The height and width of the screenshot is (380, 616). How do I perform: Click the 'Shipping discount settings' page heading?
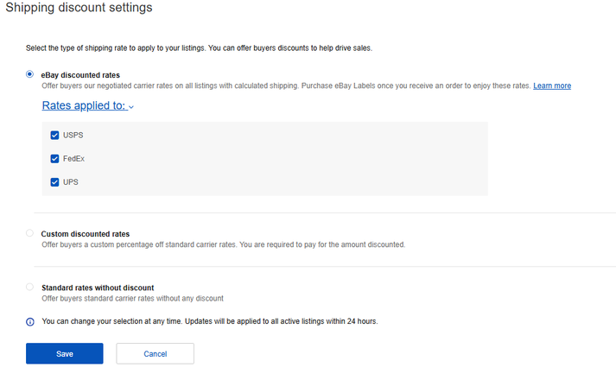(x=79, y=9)
